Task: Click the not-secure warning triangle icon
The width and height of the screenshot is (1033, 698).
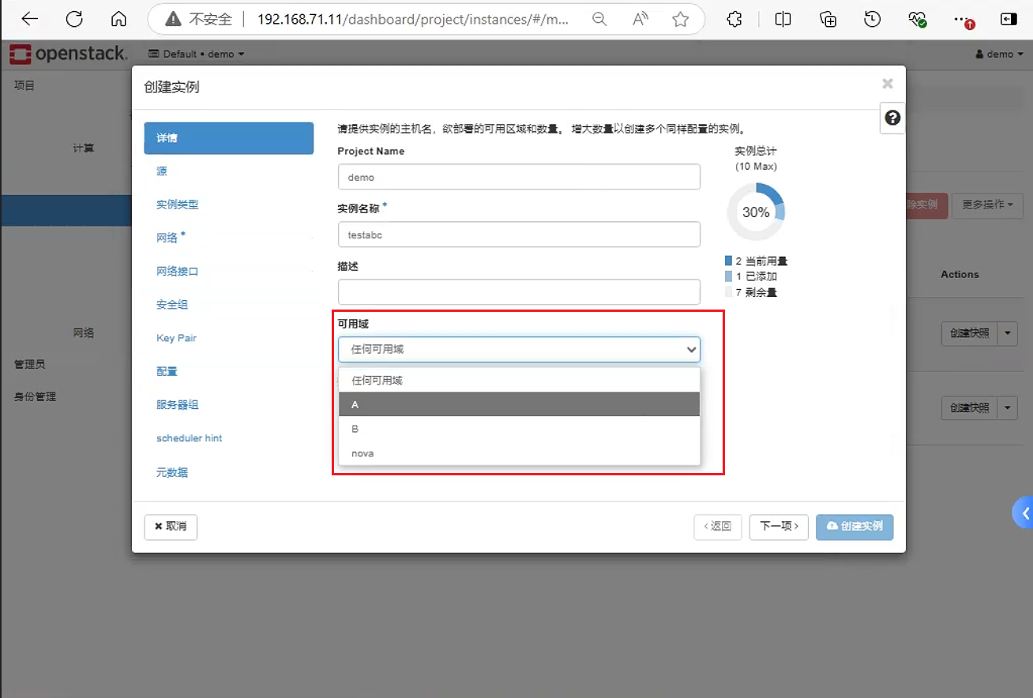Action: [173, 20]
